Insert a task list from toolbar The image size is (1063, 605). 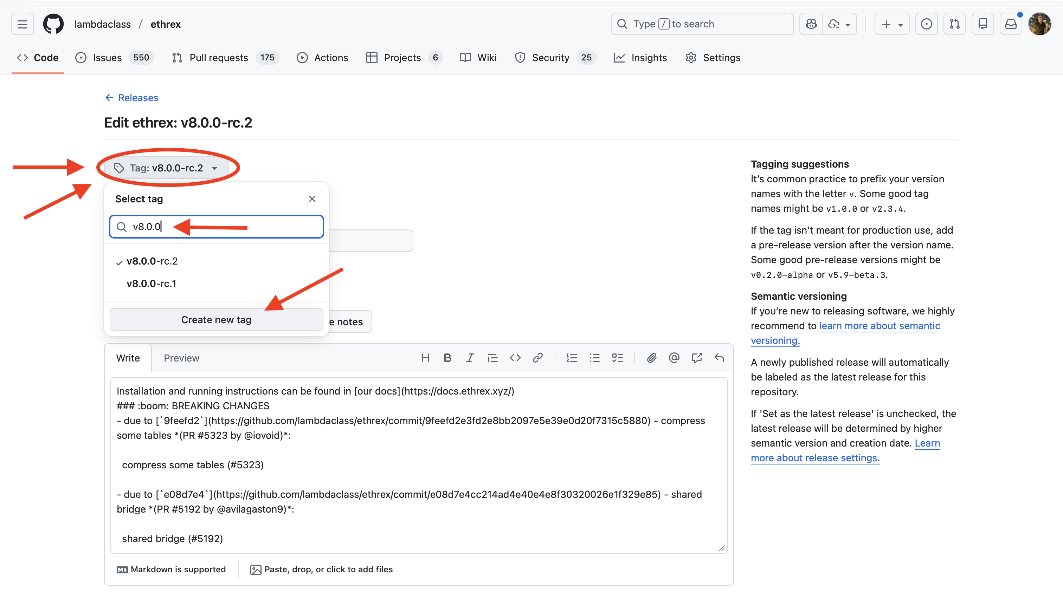(617, 358)
